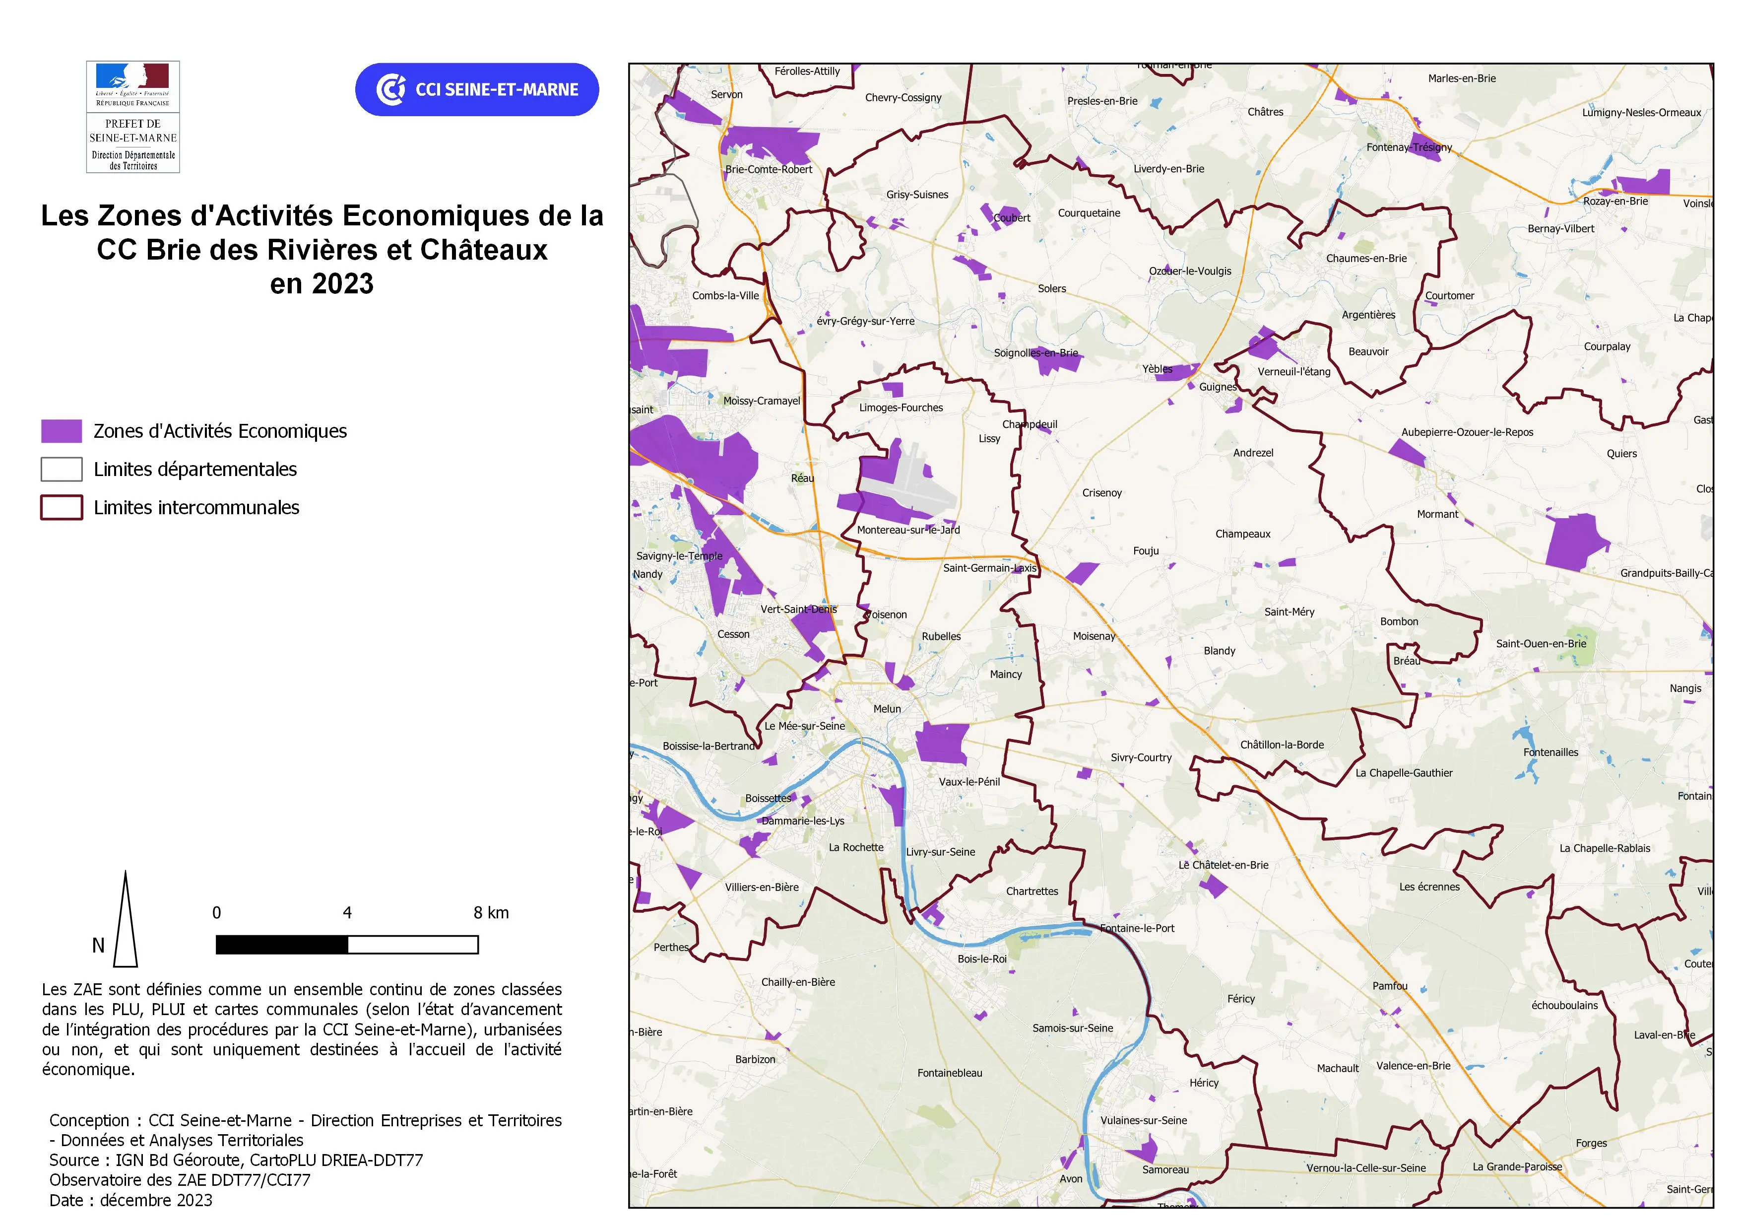Click the 'Fontainebleau' map label
The width and height of the screenshot is (1740, 1231).
coord(950,1073)
